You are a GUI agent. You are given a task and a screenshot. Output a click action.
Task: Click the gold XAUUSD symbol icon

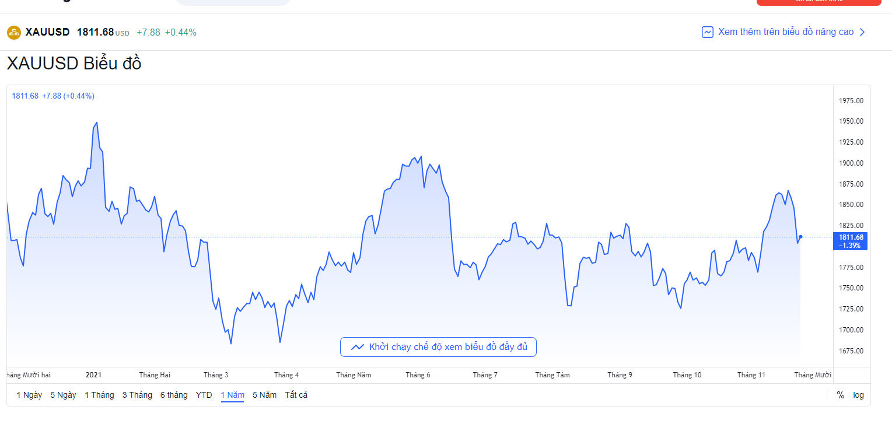tap(14, 33)
